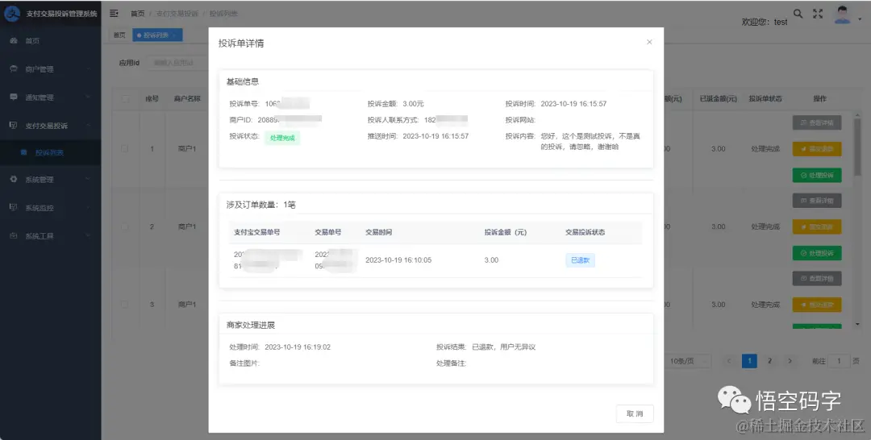Click the 取消 button in the dialog

click(635, 414)
